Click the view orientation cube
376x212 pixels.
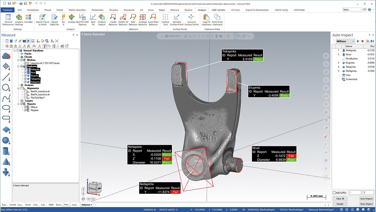95,187
